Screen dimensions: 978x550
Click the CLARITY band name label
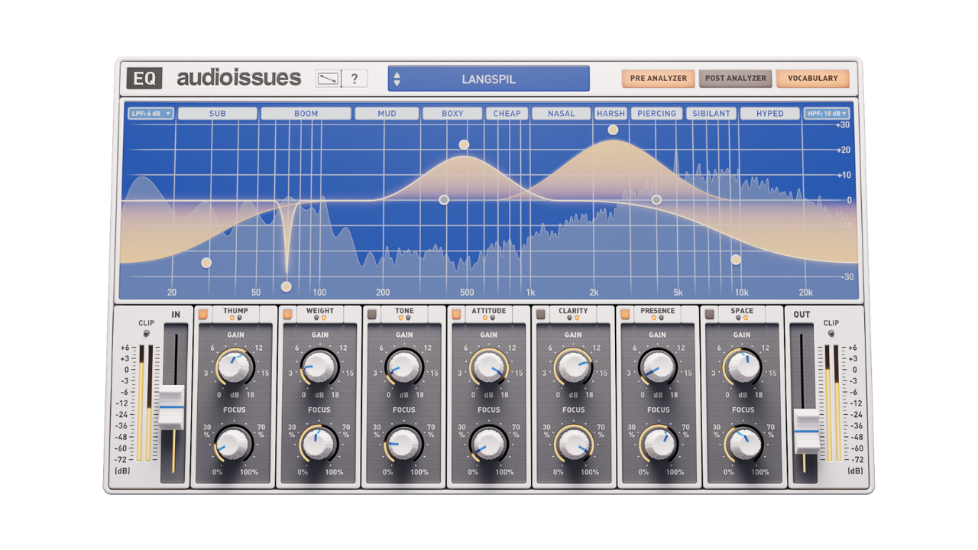tap(574, 311)
